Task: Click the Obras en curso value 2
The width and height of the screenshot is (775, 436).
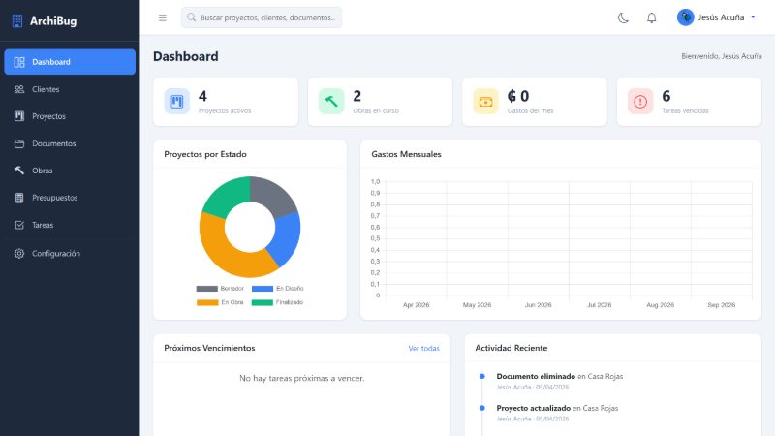Action: pos(357,96)
